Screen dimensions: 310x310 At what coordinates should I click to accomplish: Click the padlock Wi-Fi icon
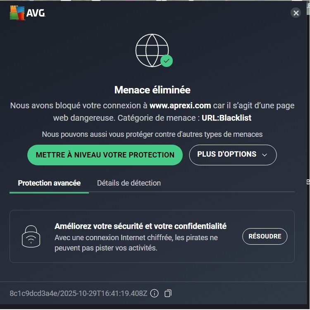click(x=31, y=236)
